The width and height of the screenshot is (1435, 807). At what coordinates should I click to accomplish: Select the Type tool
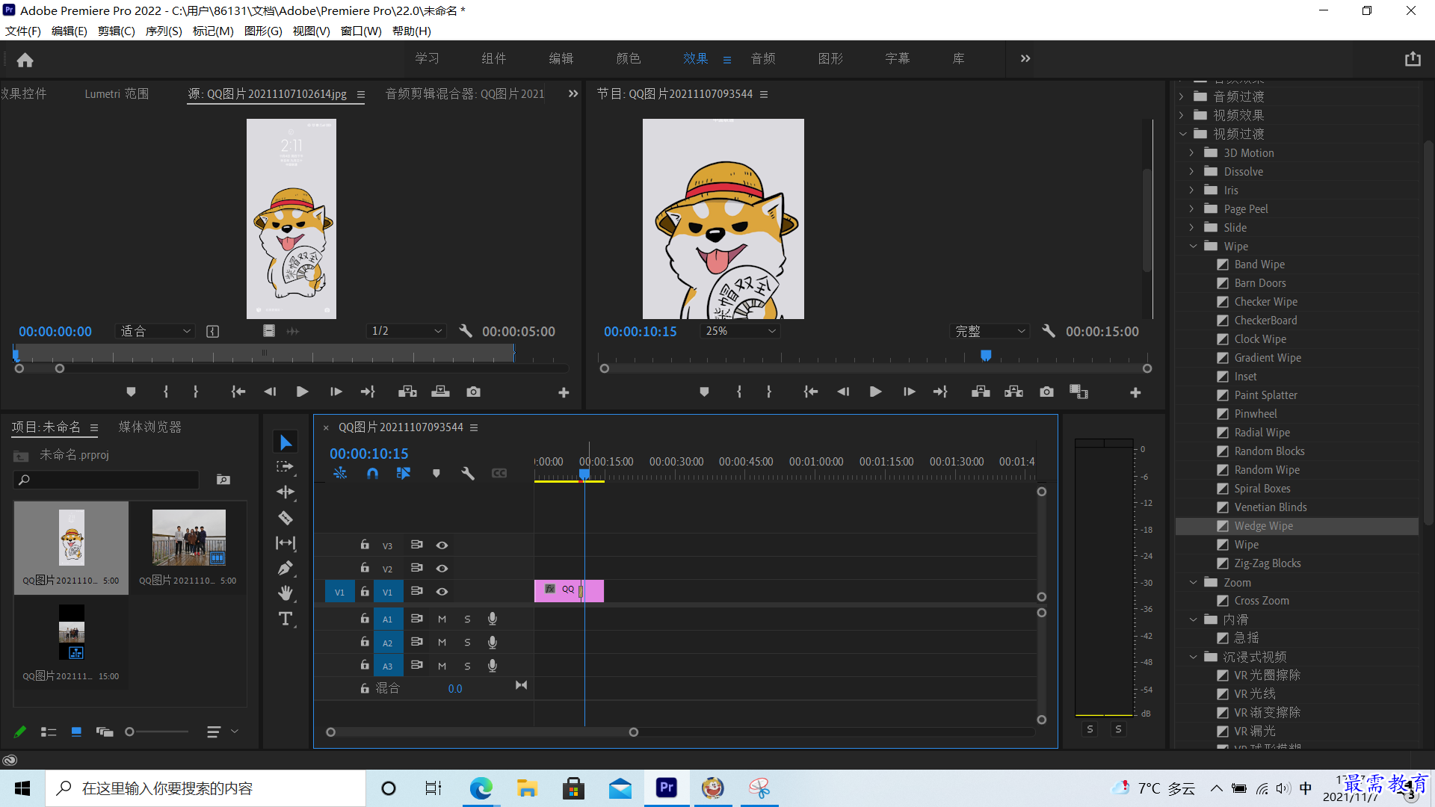click(286, 619)
